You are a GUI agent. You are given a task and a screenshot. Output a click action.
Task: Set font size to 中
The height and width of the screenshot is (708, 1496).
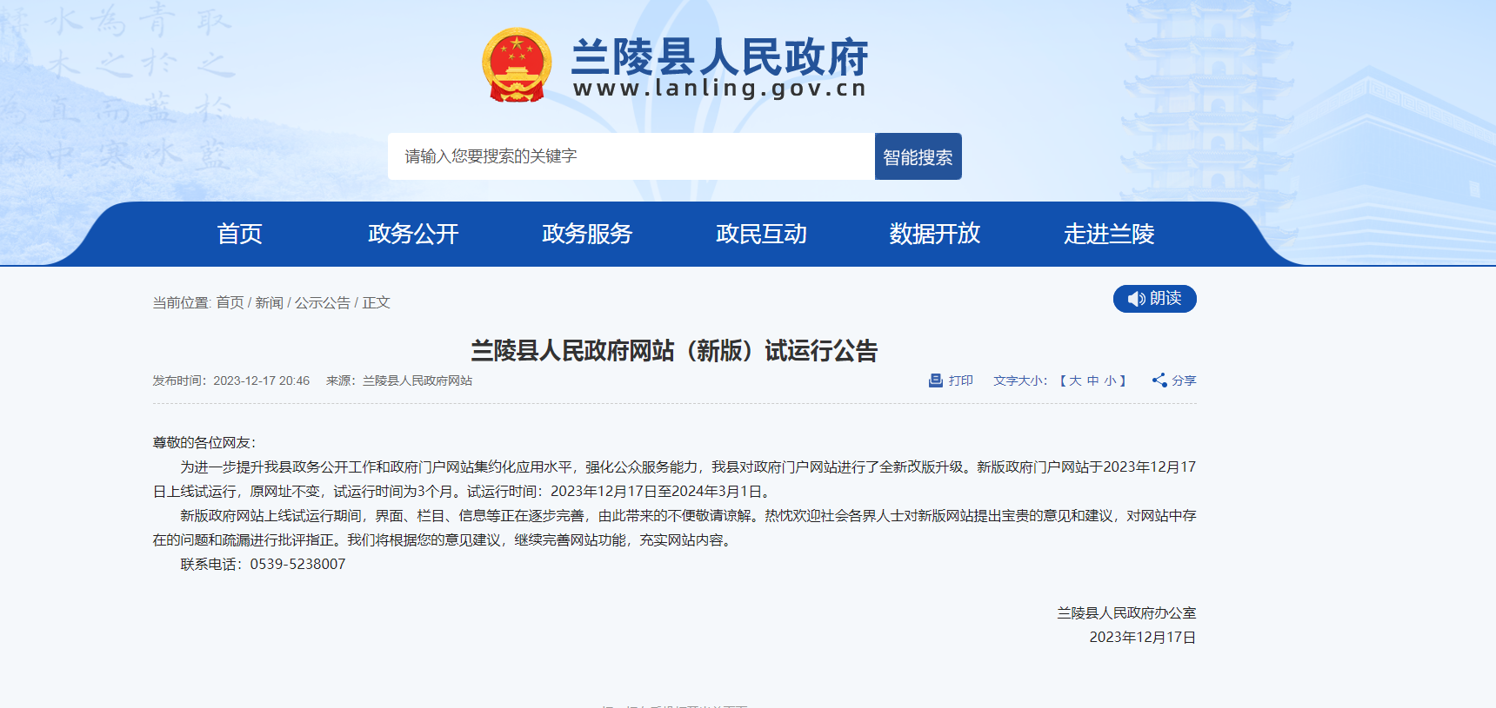click(x=1093, y=380)
